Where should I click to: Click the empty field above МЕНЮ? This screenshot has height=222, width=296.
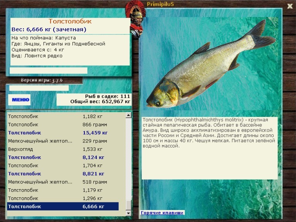39,88
